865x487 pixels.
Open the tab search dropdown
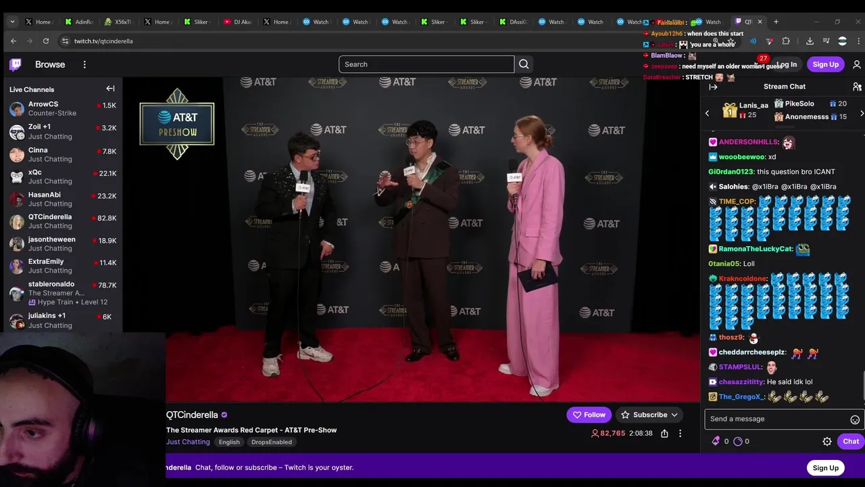(12, 22)
